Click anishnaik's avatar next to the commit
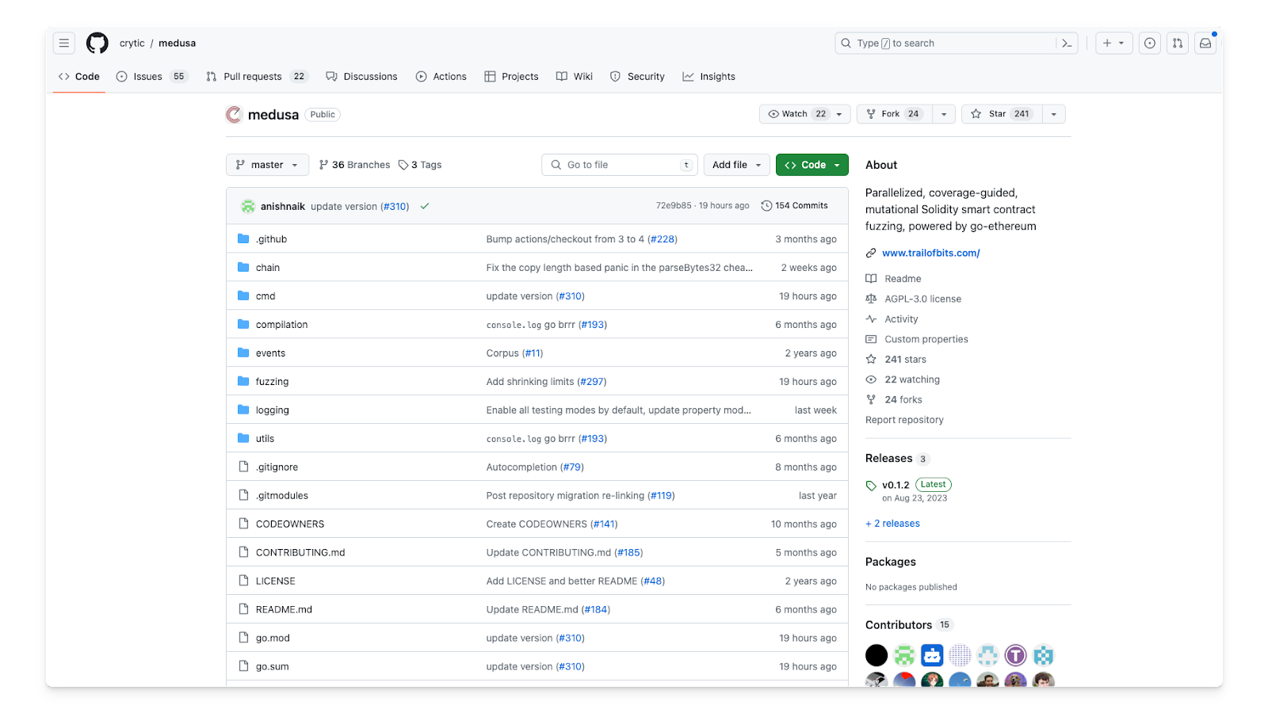The width and height of the screenshot is (1268, 713). tap(247, 205)
